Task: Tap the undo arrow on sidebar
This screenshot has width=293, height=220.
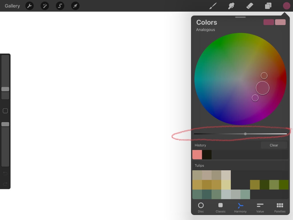Action: pos(5,173)
